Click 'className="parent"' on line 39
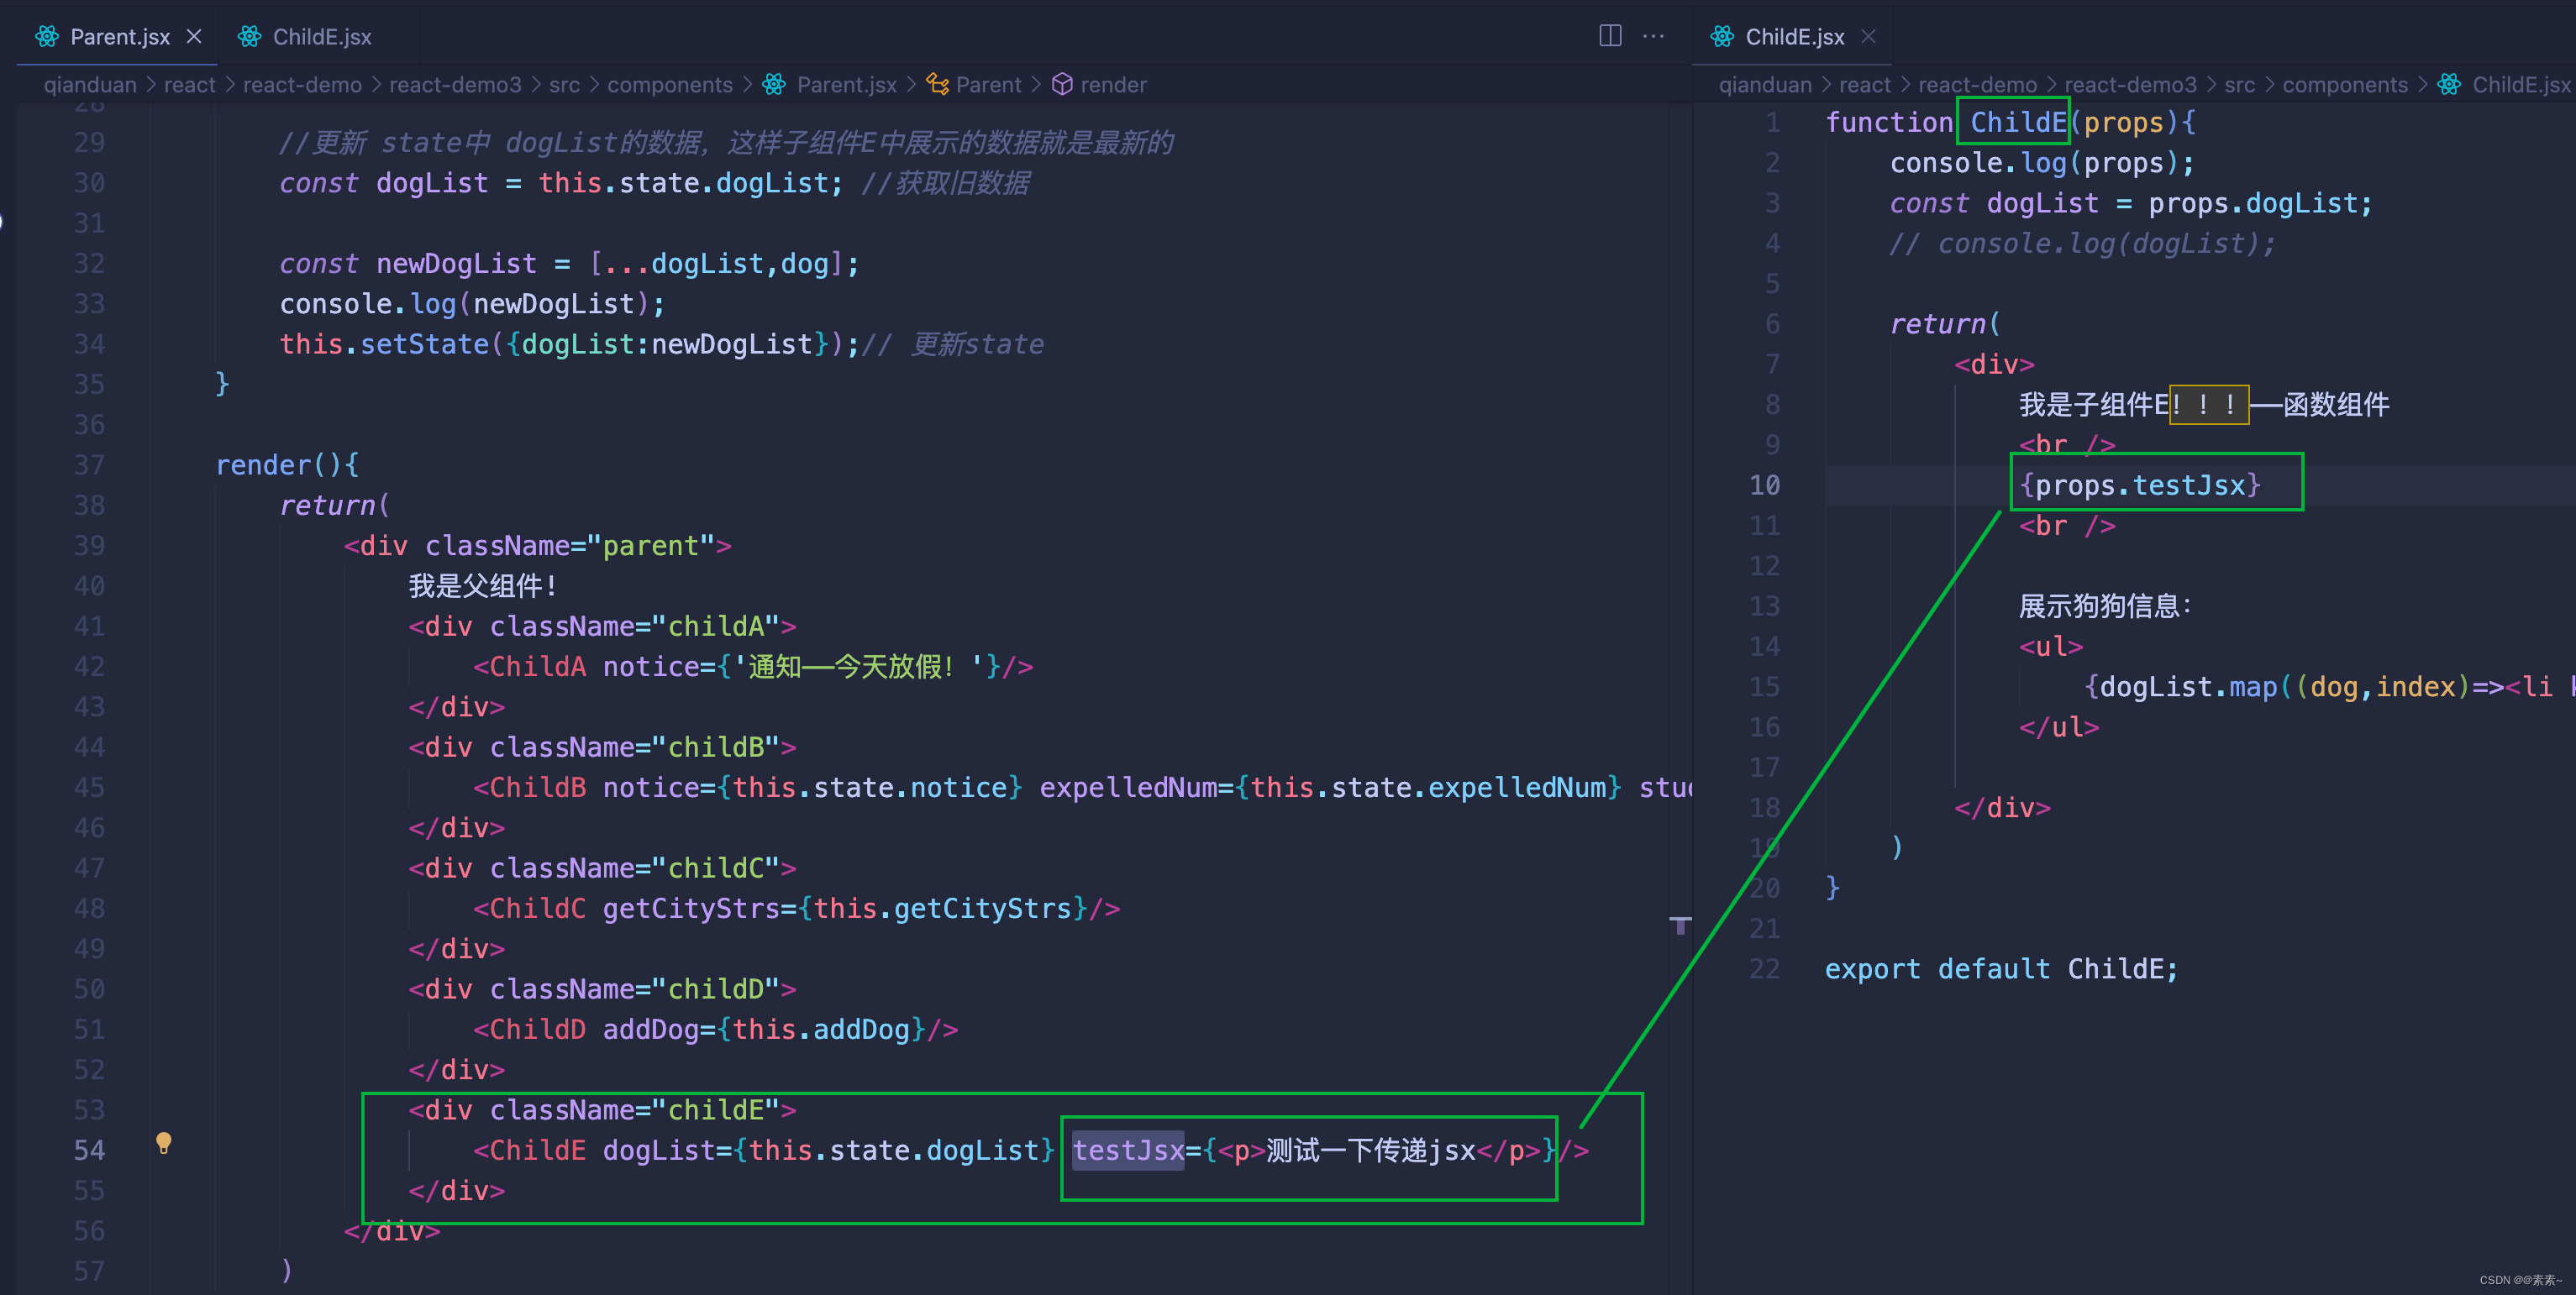The height and width of the screenshot is (1295, 2576). 570,546
